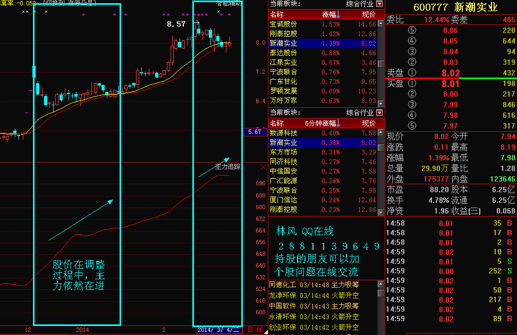Image resolution: width=517 pixels, height=335 pixels.
Task: Click the 智能辅助 label above the chart
Action: coord(228,3)
